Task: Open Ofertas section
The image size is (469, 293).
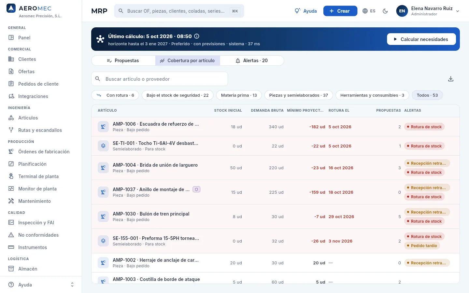Action: (41, 72)
